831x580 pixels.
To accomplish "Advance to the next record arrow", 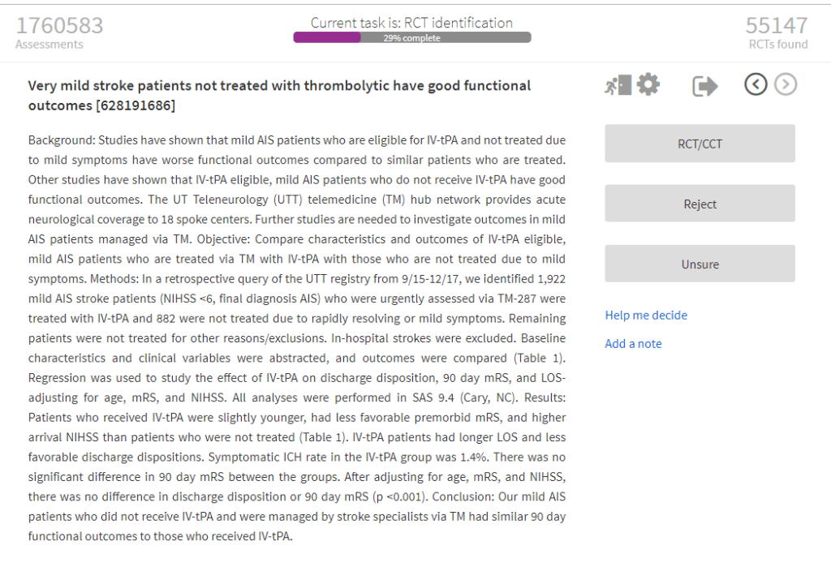I will pos(785,84).
